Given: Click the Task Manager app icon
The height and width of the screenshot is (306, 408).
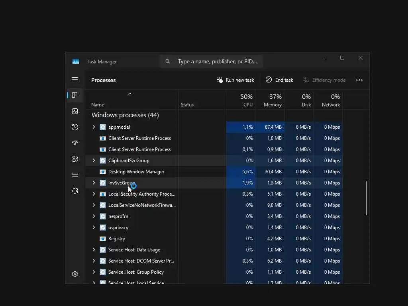Looking at the screenshot, I should [x=76, y=61].
